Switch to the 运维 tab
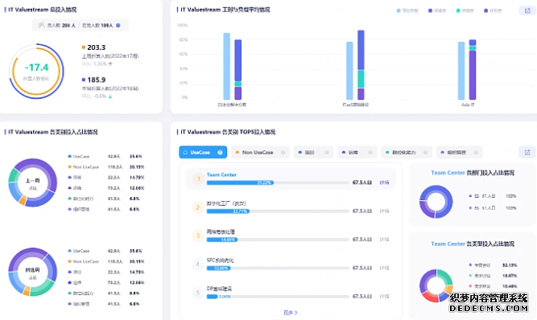Viewport: 537px width, 320px height. pyautogui.click(x=357, y=153)
